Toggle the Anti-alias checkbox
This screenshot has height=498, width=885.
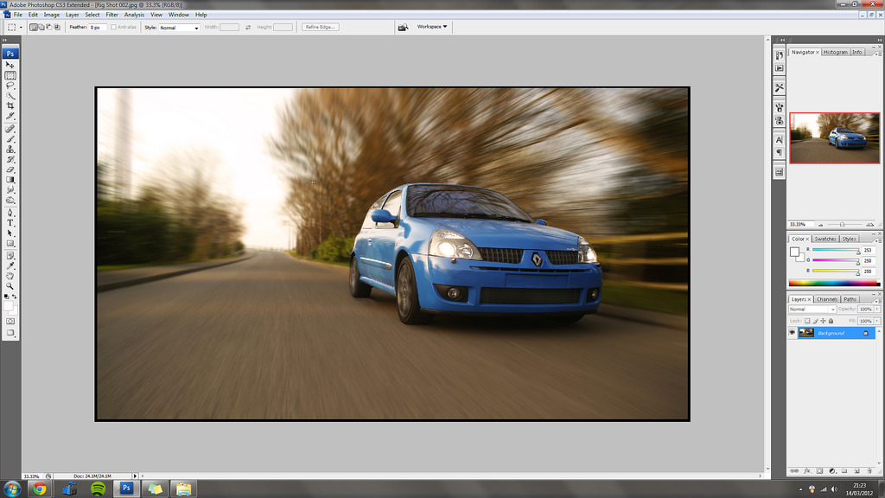tap(114, 27)
